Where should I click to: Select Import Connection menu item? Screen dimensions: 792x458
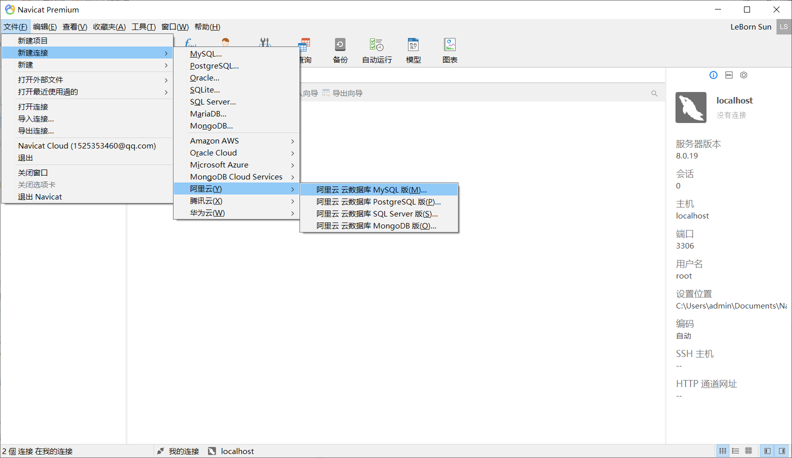coord(87,119)
